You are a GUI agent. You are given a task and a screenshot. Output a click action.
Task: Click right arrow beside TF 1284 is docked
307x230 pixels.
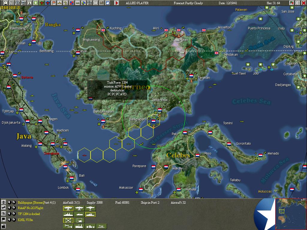click(14, 214)
